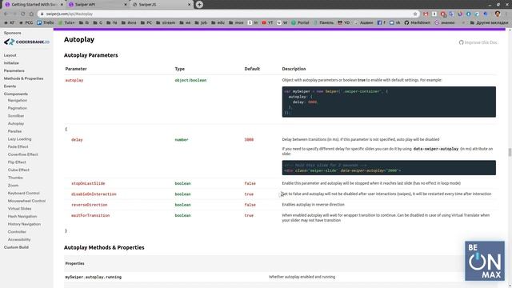The width and height of the screenshot is (512, 288).
Task: Click the address bar URL field
Action: tap(229, 14)
